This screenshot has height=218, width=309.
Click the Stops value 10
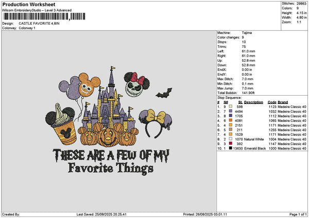coord(244,42)
